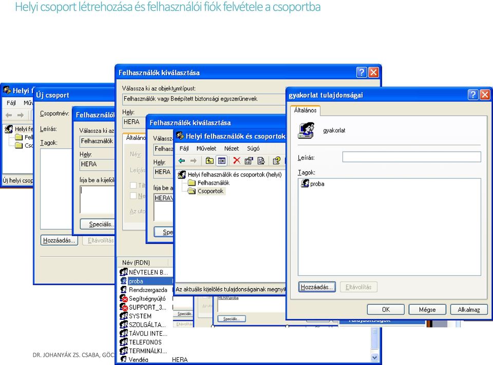Viewport: 493px width, 365px height.
Task: Click the ? help button of Felhasználók kiválasztása
Action: pos(362,72)
